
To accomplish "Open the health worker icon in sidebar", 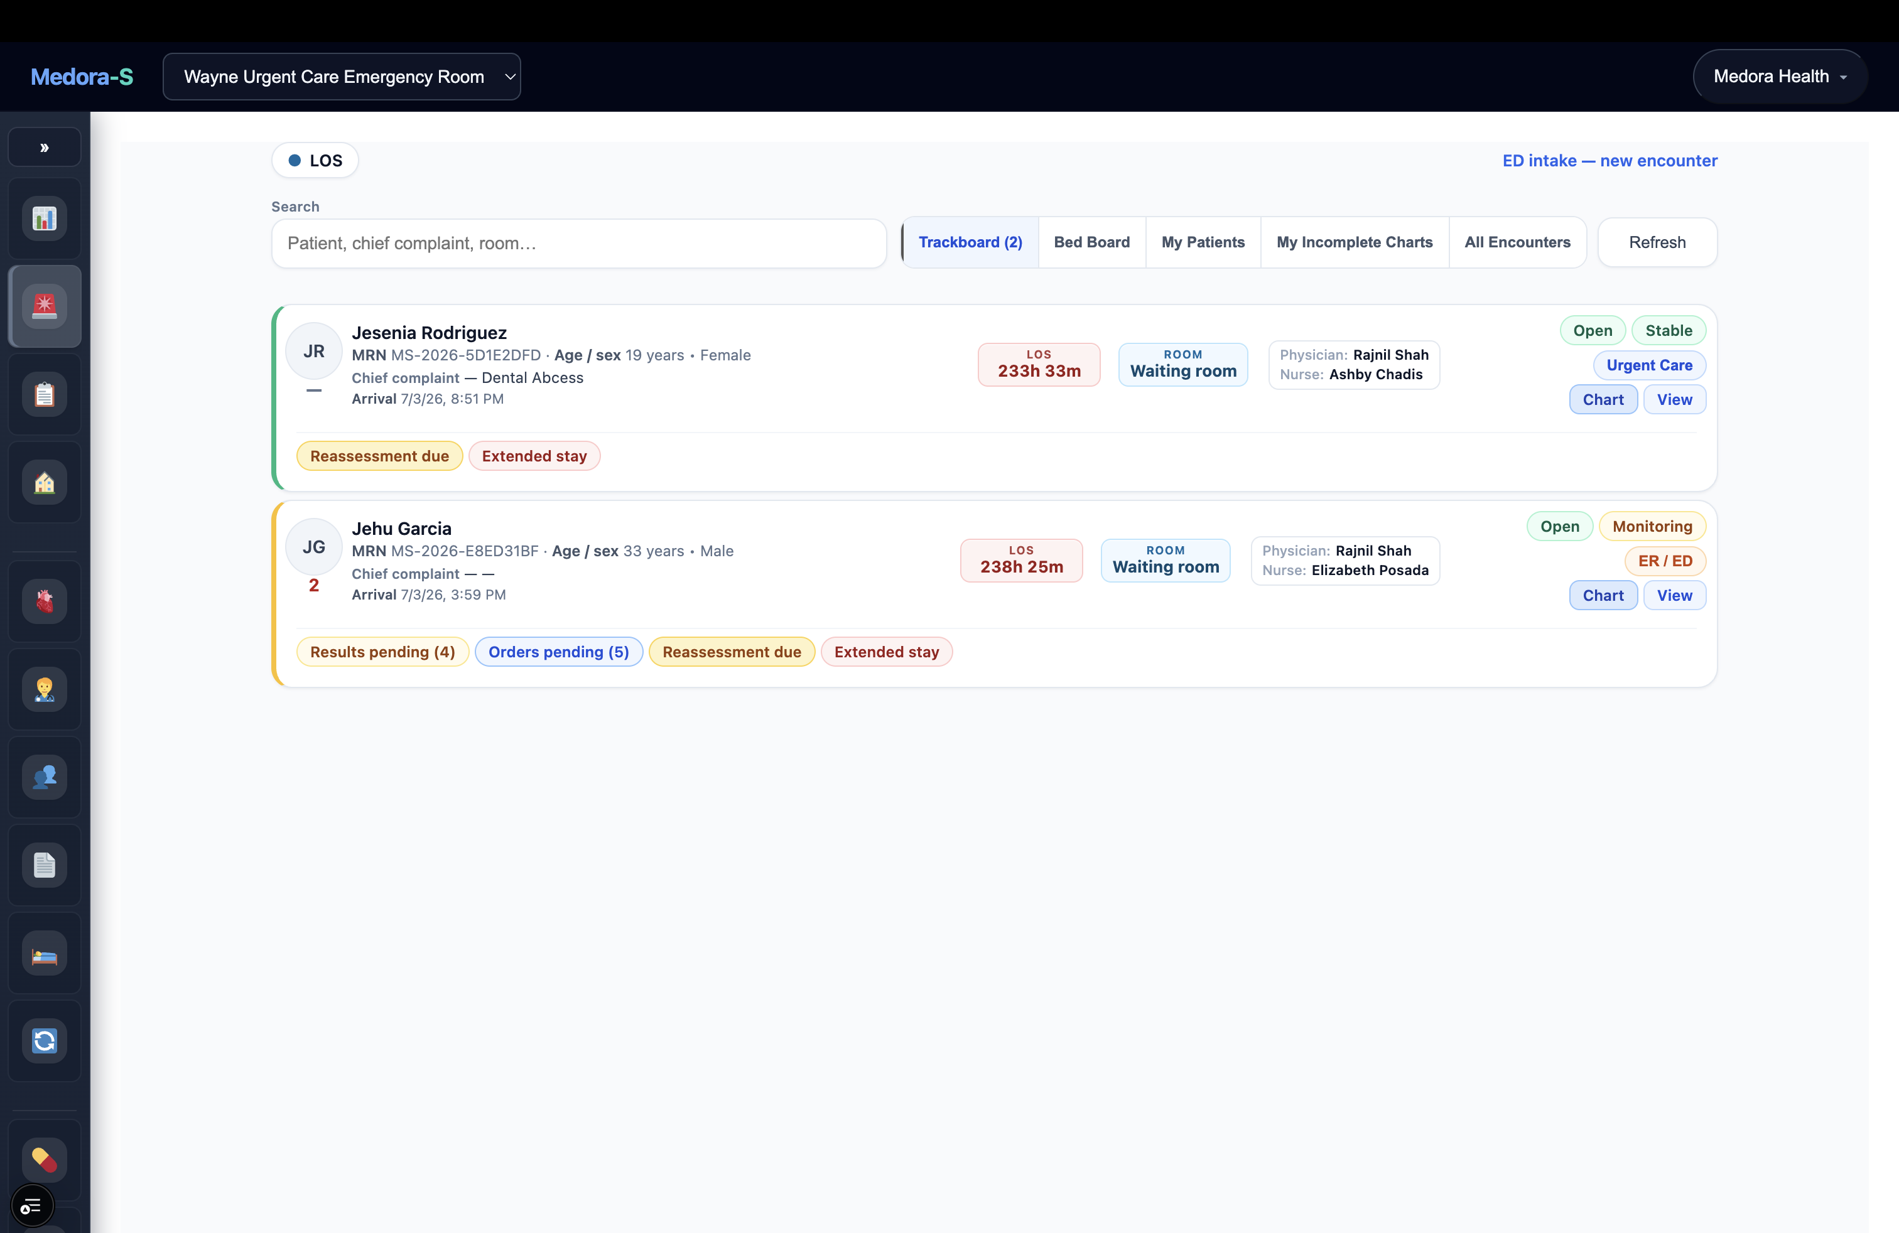I will point(45,689).
